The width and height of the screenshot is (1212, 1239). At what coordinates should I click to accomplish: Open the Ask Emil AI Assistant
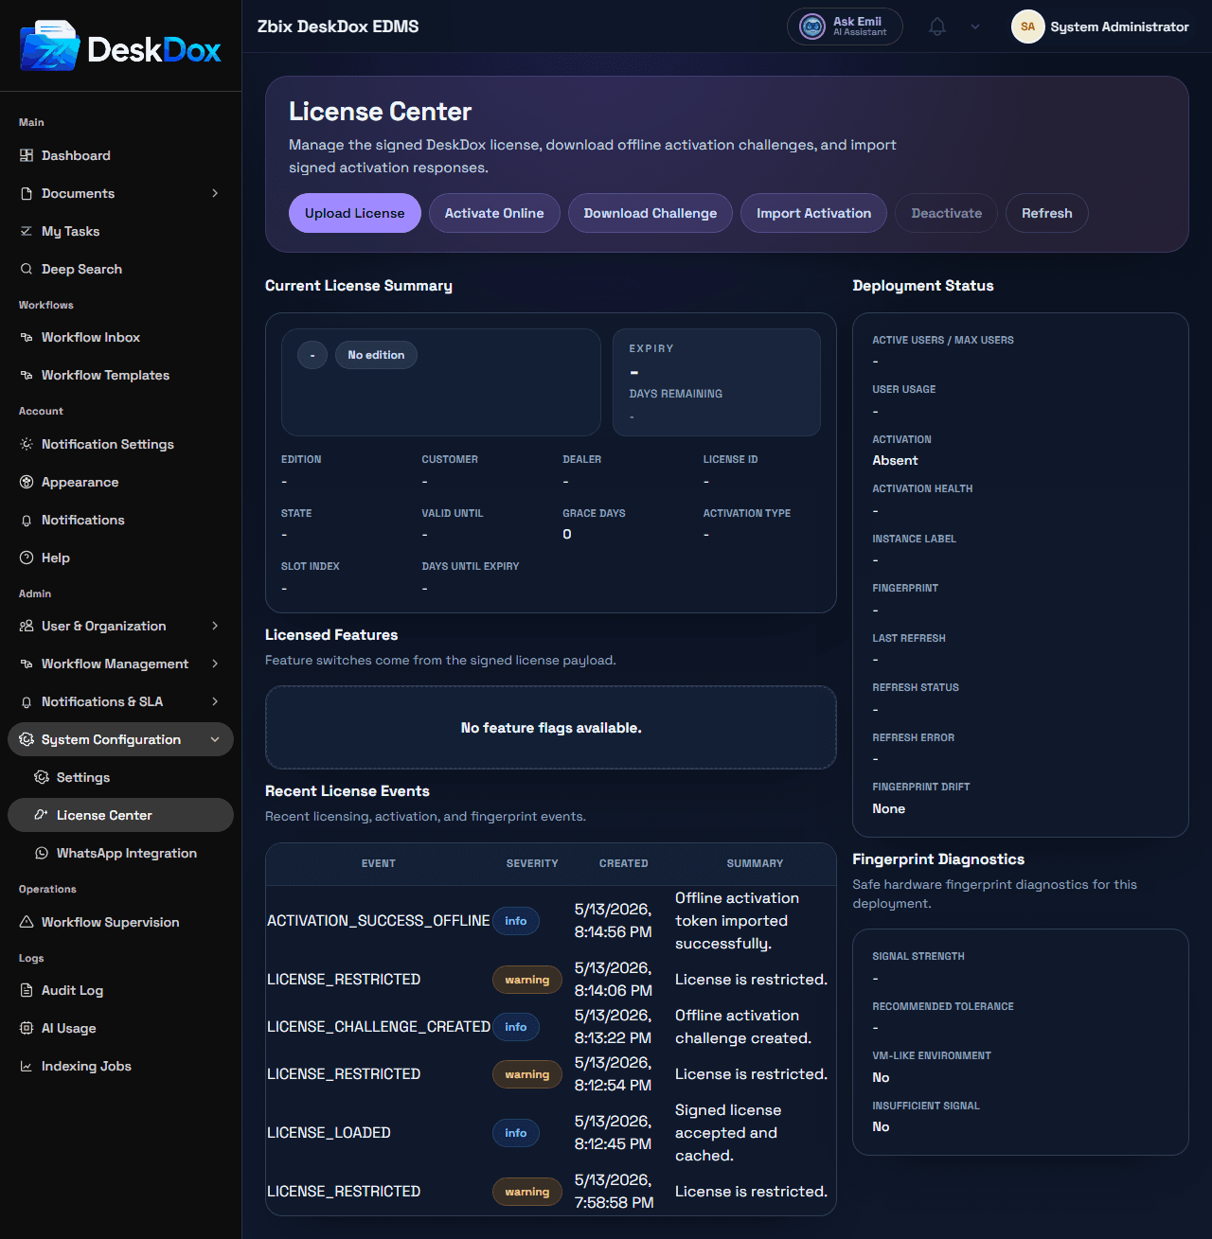pos(845,27)
